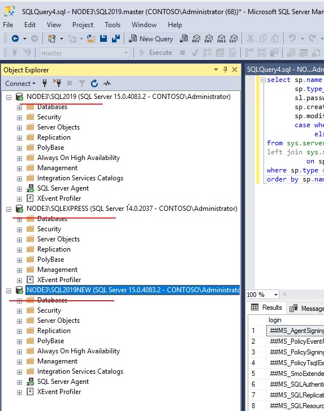Expand Always On High Availability under NODE3\SQL2019
The width and height of the screenshot is (324, 411).
point(19,158)
